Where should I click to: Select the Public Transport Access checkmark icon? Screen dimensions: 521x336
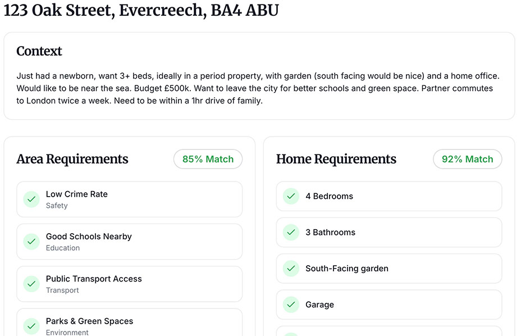point(31,284)
